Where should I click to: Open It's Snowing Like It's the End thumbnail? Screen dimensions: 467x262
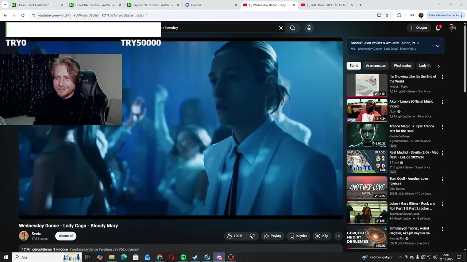coord(367,86)
